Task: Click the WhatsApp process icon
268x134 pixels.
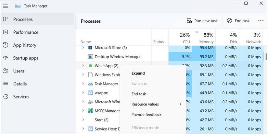Action: [90, 66]
